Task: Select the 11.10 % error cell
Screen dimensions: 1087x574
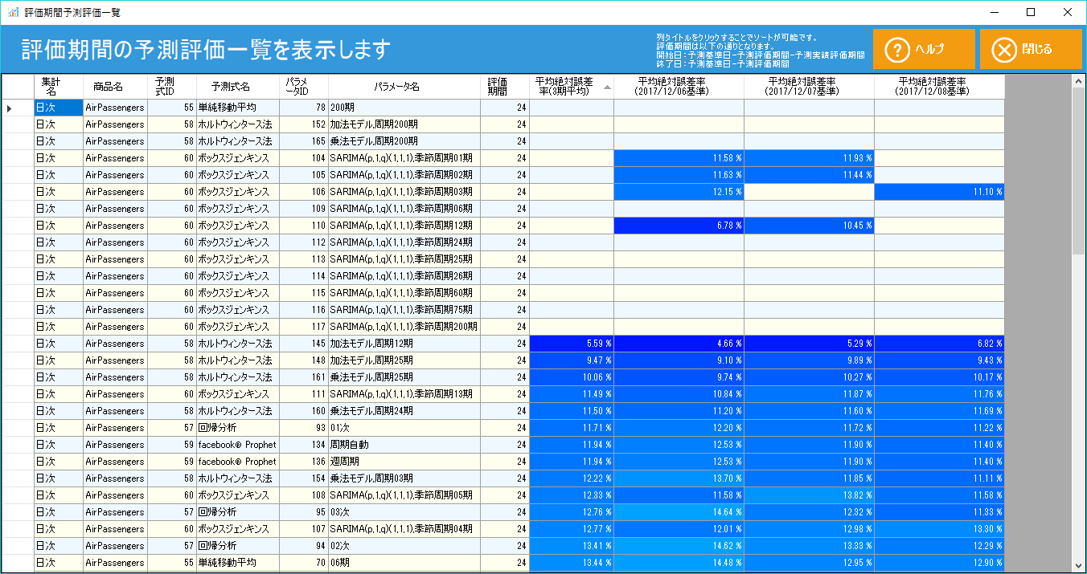Action: [939, 192]
